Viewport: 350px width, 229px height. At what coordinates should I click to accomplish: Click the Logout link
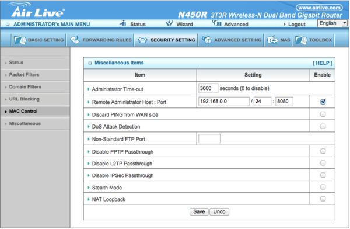(x=297, y=24)
